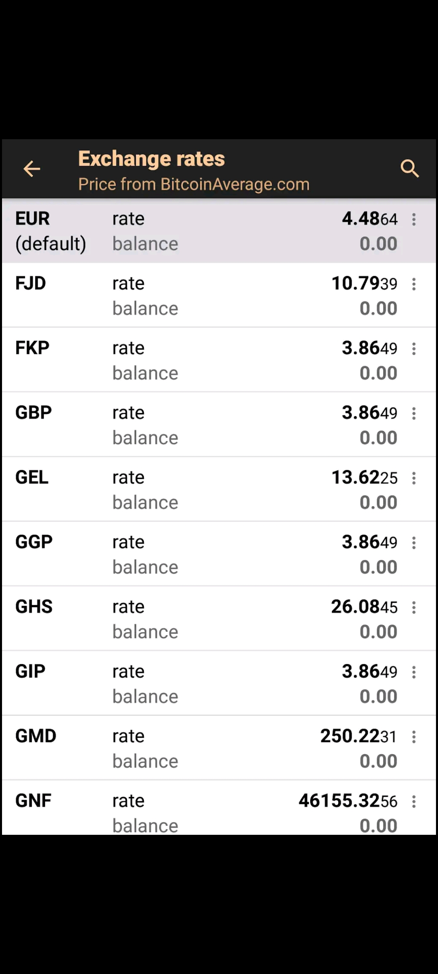
Task: Open the three-dot menu for FJD
Action: pos(414,284)
